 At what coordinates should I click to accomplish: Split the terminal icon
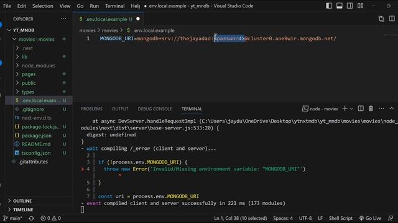(x=361, y=109)
